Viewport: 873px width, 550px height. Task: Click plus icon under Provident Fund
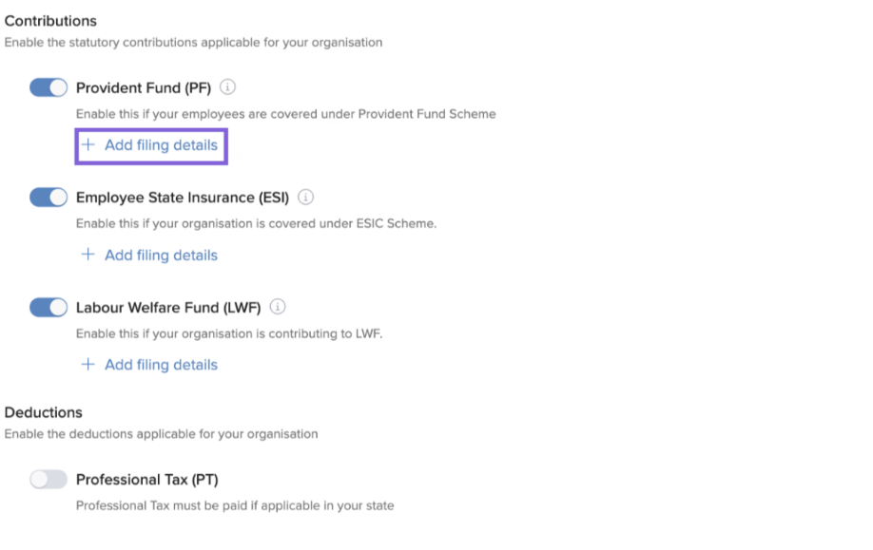tap(88, 145)
